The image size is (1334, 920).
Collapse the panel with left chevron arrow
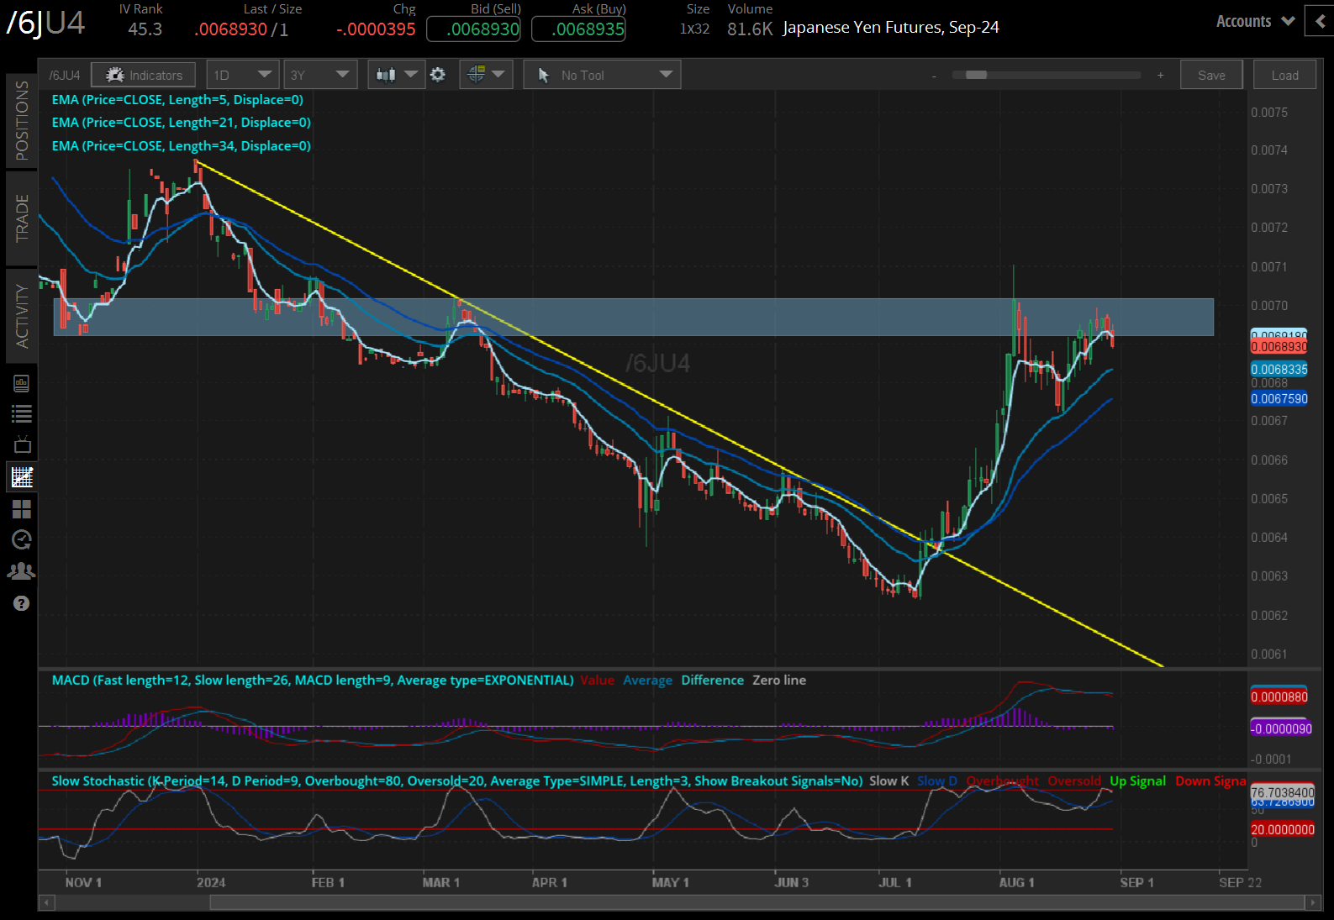(1319, 22)
